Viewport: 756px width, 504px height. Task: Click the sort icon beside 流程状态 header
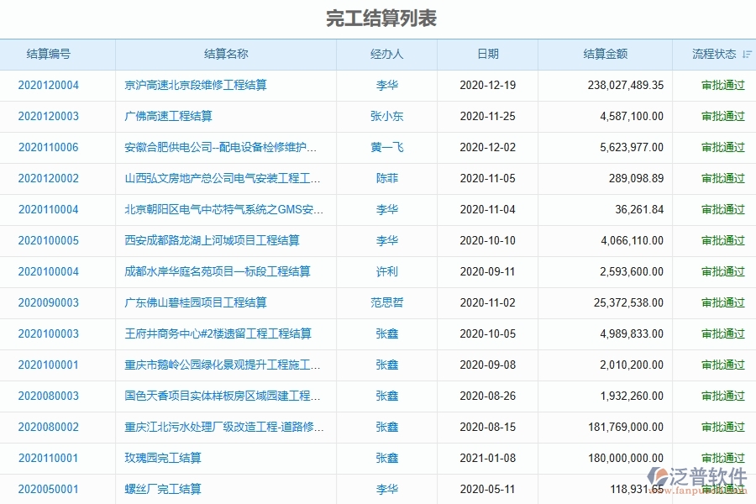(748, 54)
